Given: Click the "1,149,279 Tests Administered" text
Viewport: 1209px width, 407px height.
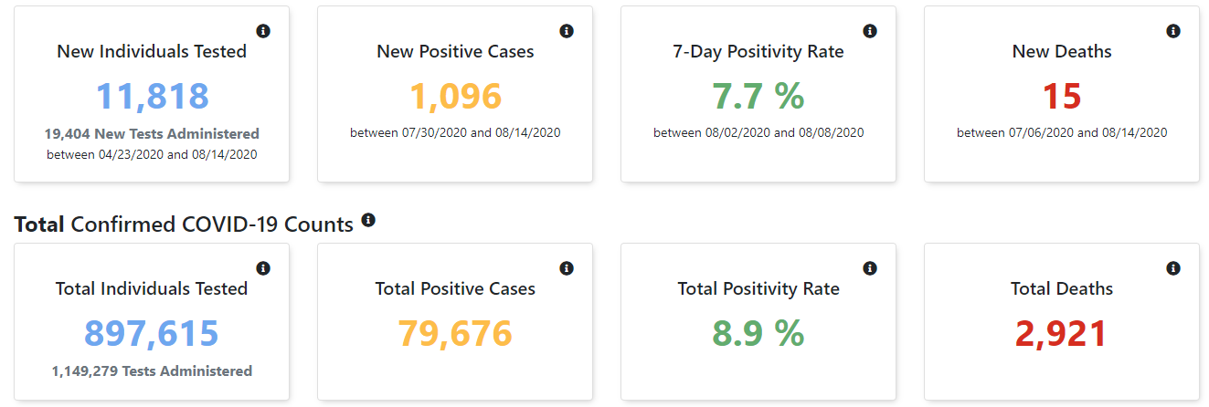Looking at the screenshot, I should pyautogui.click(x=152, y=370).
